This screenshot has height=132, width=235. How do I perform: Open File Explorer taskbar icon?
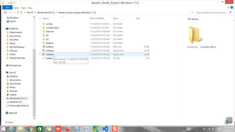tap(21, 129)
